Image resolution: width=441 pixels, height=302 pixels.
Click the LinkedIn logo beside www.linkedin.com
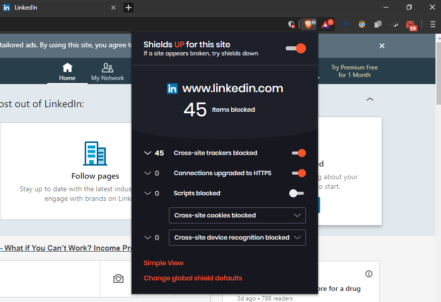[x=172, y=89]
